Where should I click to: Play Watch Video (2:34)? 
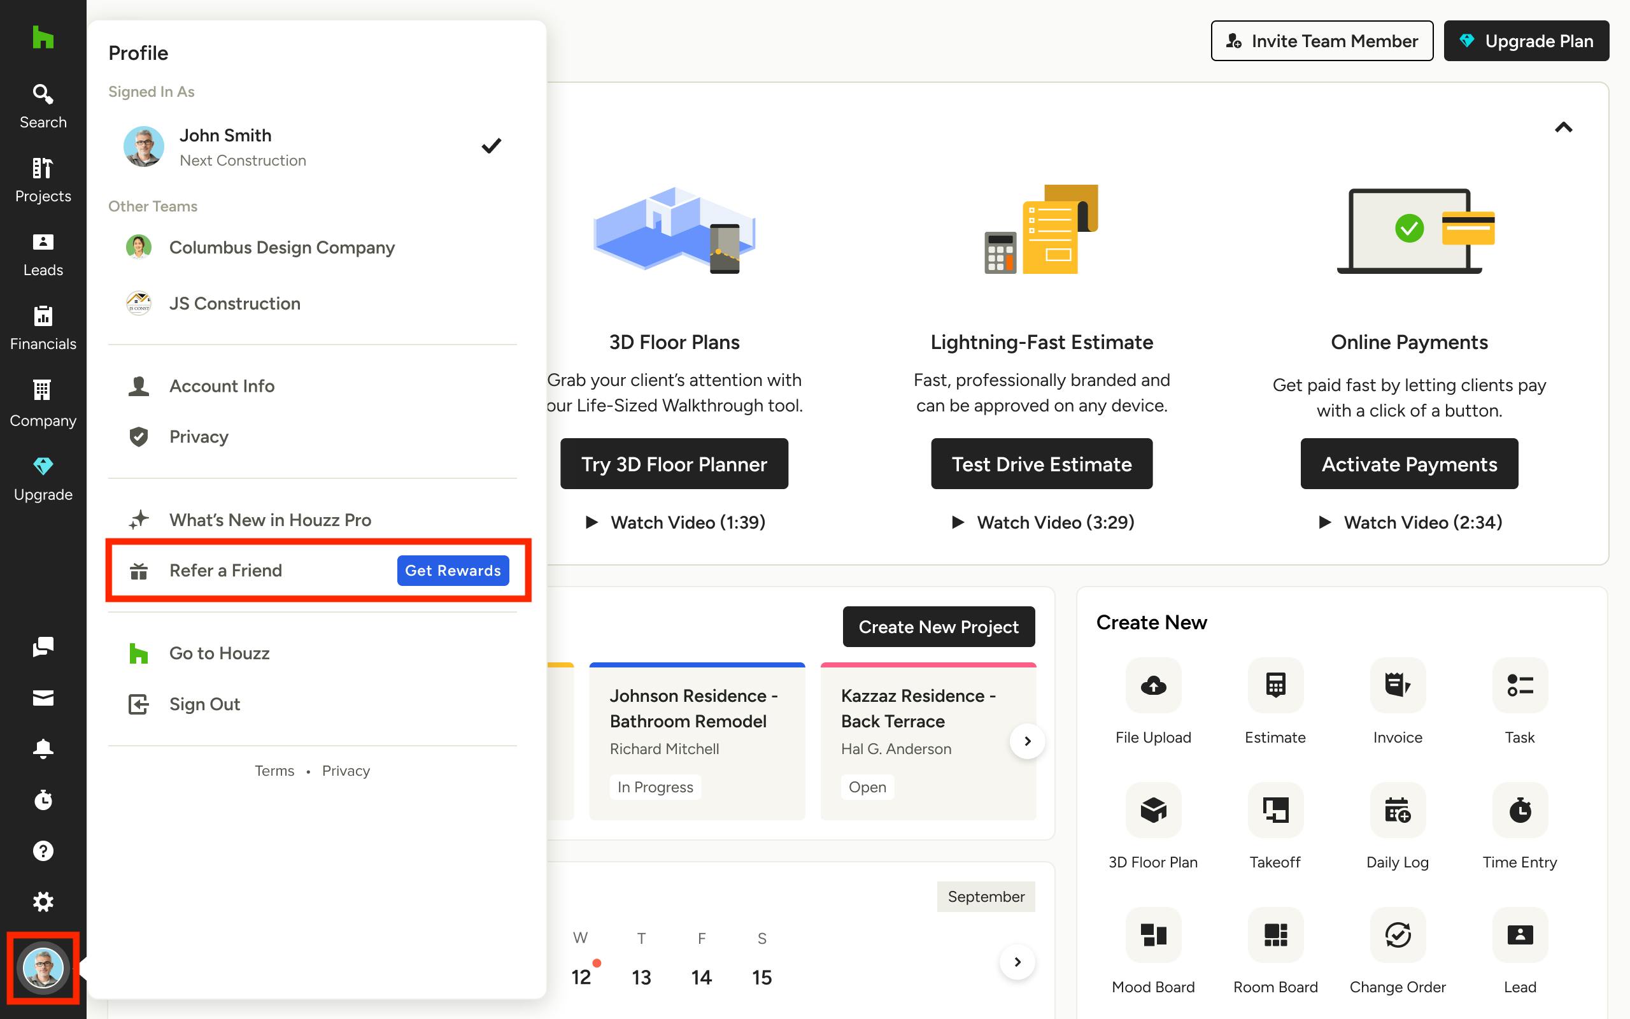click(1410, 522)
